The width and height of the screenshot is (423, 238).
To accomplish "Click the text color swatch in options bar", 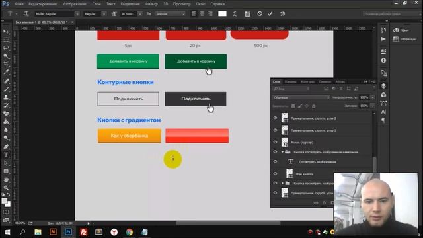I will [x=222, y=14].
